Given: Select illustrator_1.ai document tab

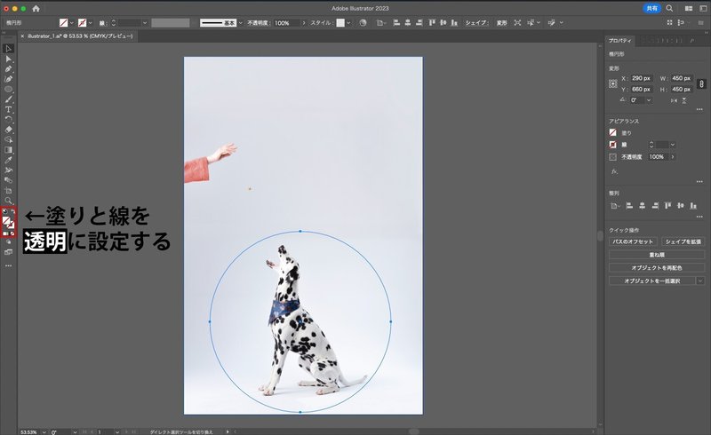Looking at the screenshot, I should pyautogui.click(x=80, y=36).
